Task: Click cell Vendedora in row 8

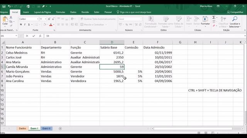Action: [x=85, y=81]
